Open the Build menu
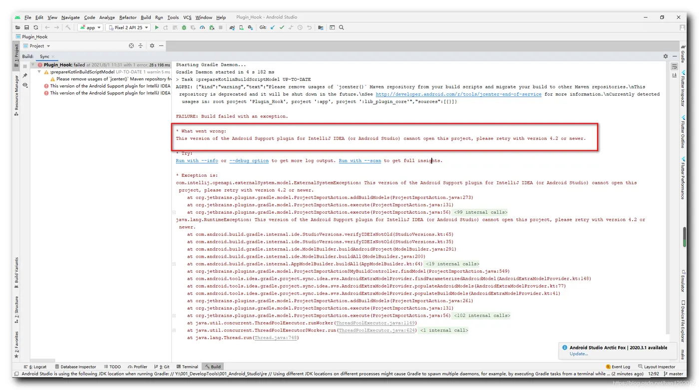The image size is (699, 390). point(146,17)
